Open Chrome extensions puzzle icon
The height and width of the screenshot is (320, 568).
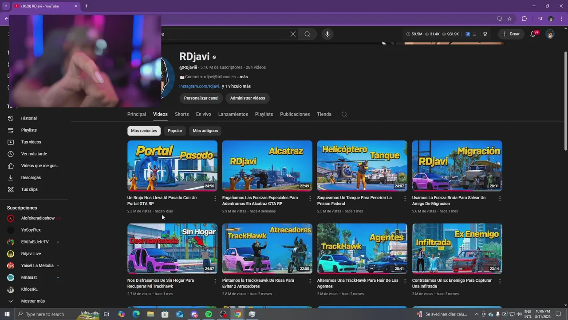tap(524, 19)
